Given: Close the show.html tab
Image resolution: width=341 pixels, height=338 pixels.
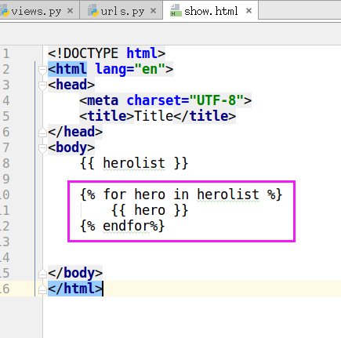Looking at the screenshot, I should click(x=248, y=11).
